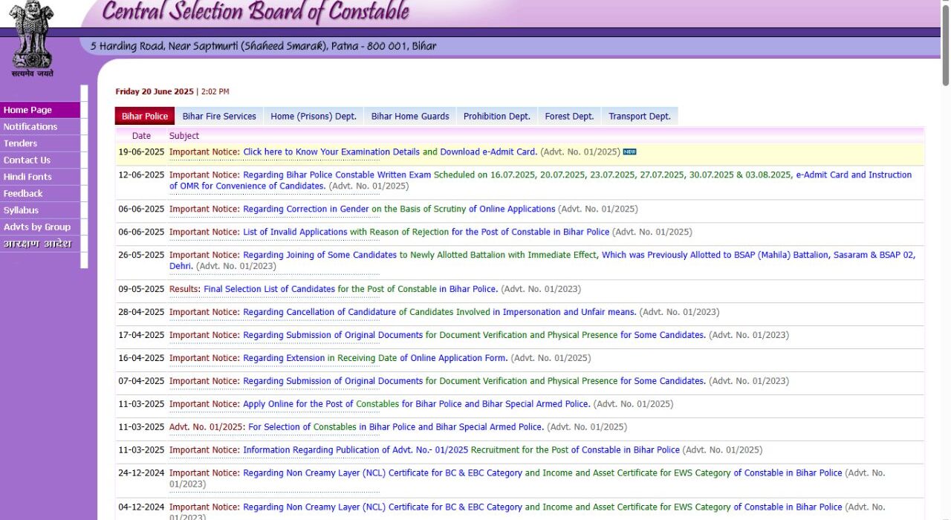
Task: Open Regarding Cancellation of Candidature notice
Action: (319, 312)
